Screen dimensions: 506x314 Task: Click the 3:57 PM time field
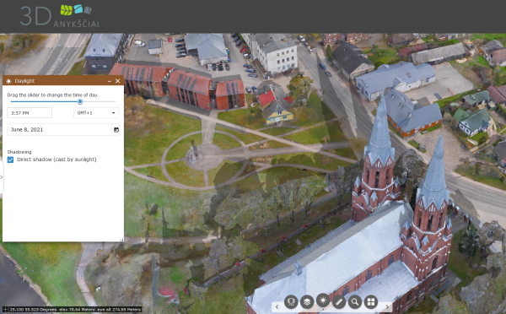(x=30, y=113)
